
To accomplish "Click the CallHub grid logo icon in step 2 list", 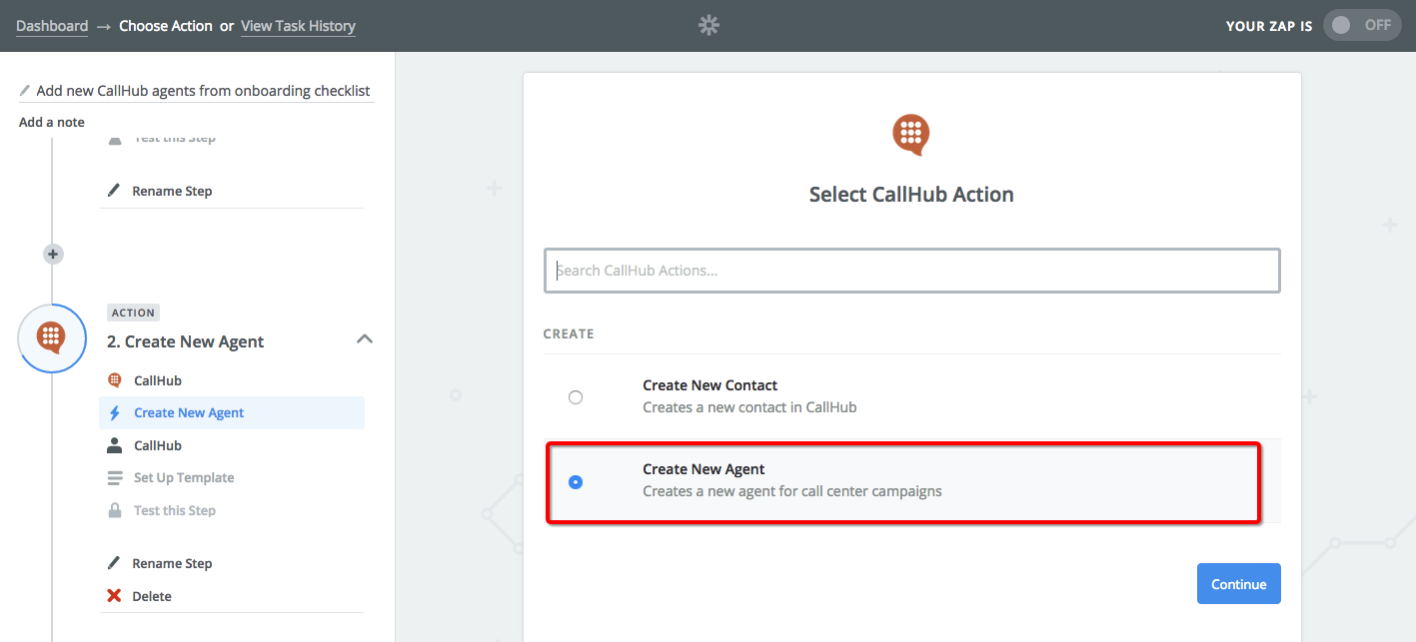I will click(x=114, y=380).
